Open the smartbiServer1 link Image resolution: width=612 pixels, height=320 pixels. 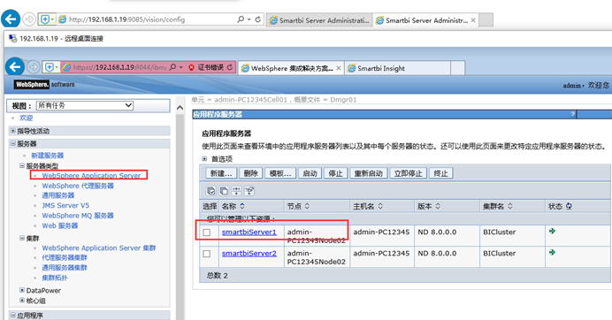pos(249,232)
